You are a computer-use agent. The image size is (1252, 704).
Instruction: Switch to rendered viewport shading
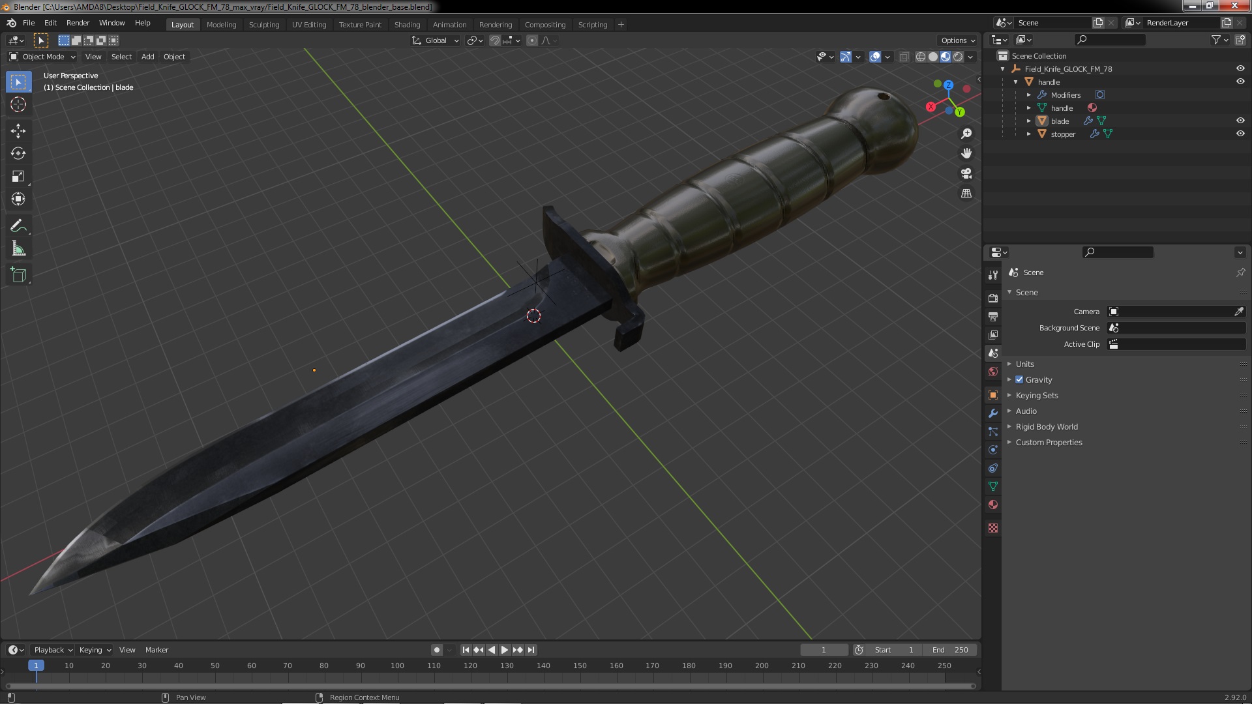pyautogui.click(x=958, y=57)
